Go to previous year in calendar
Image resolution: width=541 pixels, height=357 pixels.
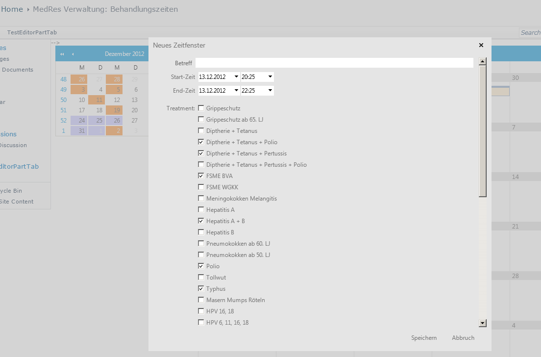(62, 54)
